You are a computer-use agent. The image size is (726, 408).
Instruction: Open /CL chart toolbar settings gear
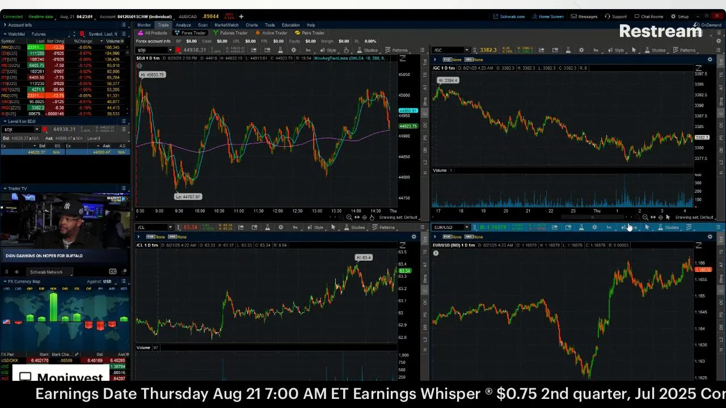tap(281, 227)
